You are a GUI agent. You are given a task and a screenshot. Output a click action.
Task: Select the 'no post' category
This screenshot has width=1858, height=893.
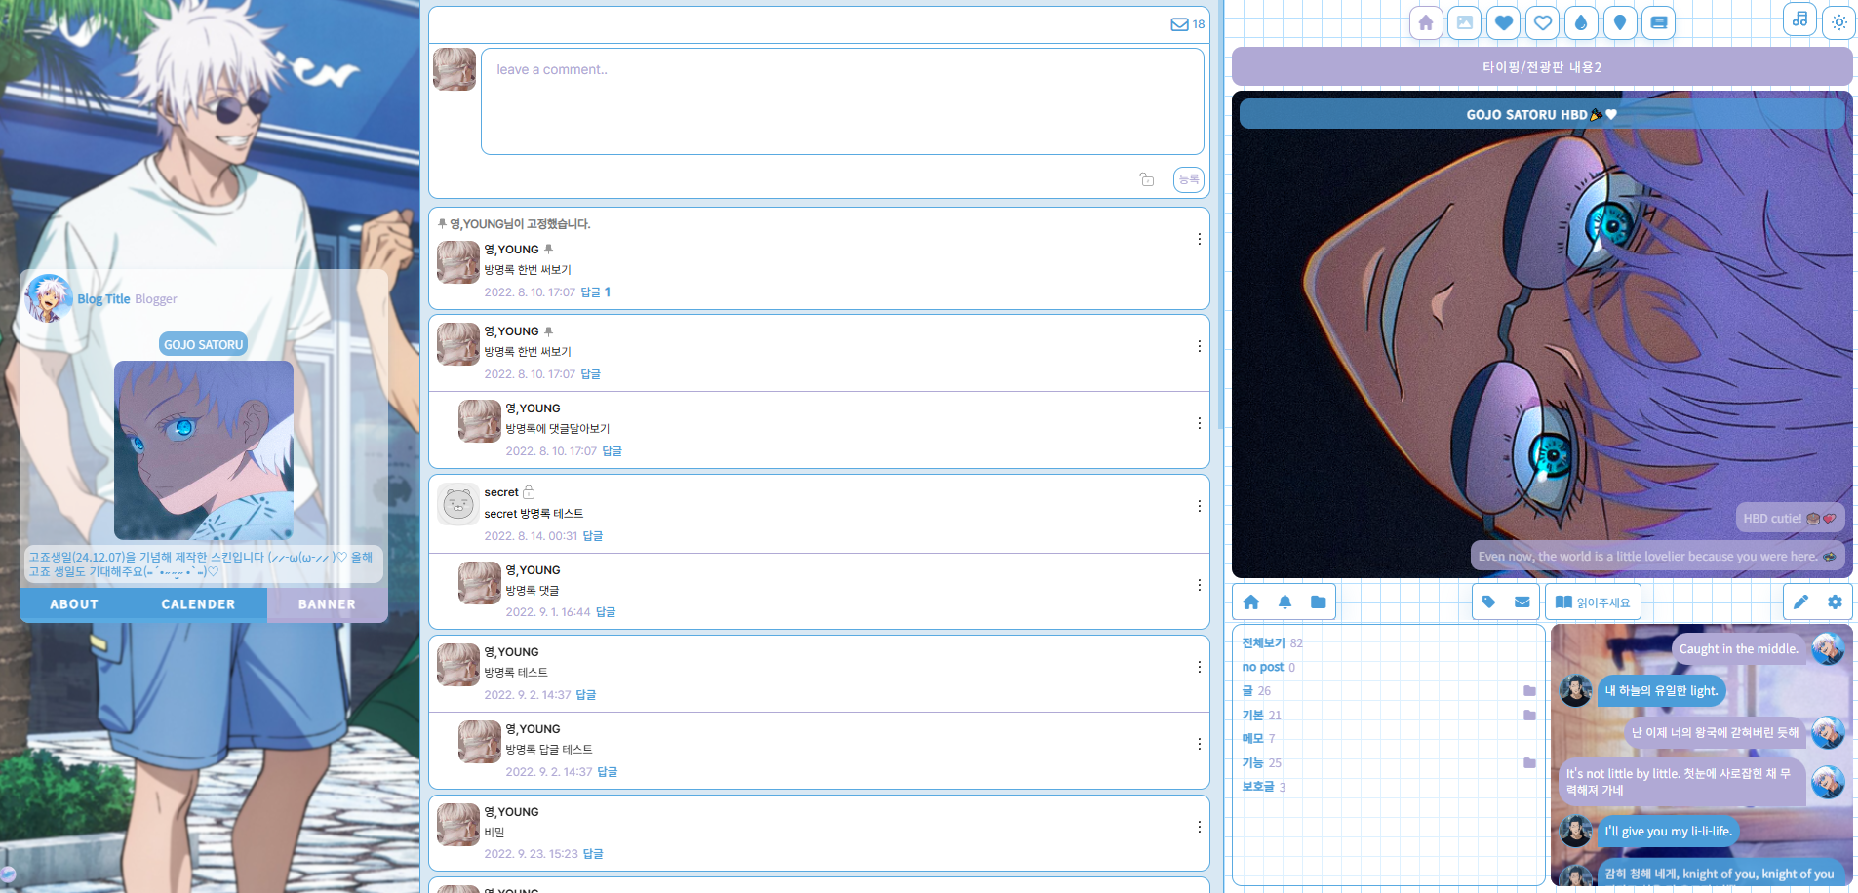[1268, 668]
